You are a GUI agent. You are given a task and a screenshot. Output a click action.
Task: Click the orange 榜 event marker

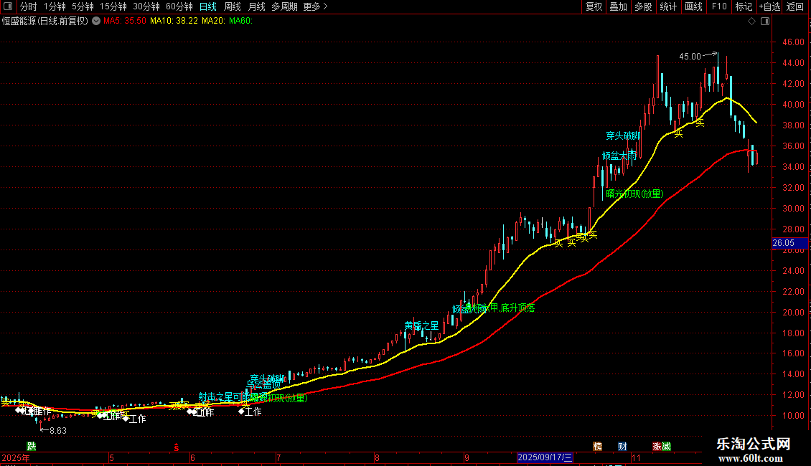point(597,446)
